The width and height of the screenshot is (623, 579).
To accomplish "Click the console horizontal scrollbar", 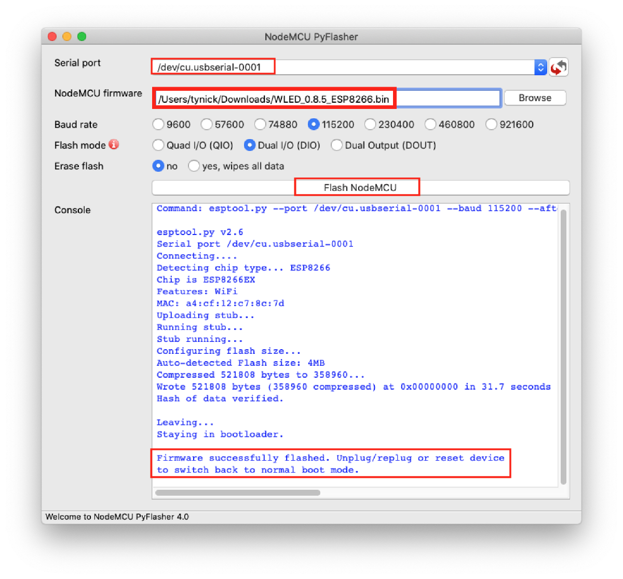I will (238, 492).
